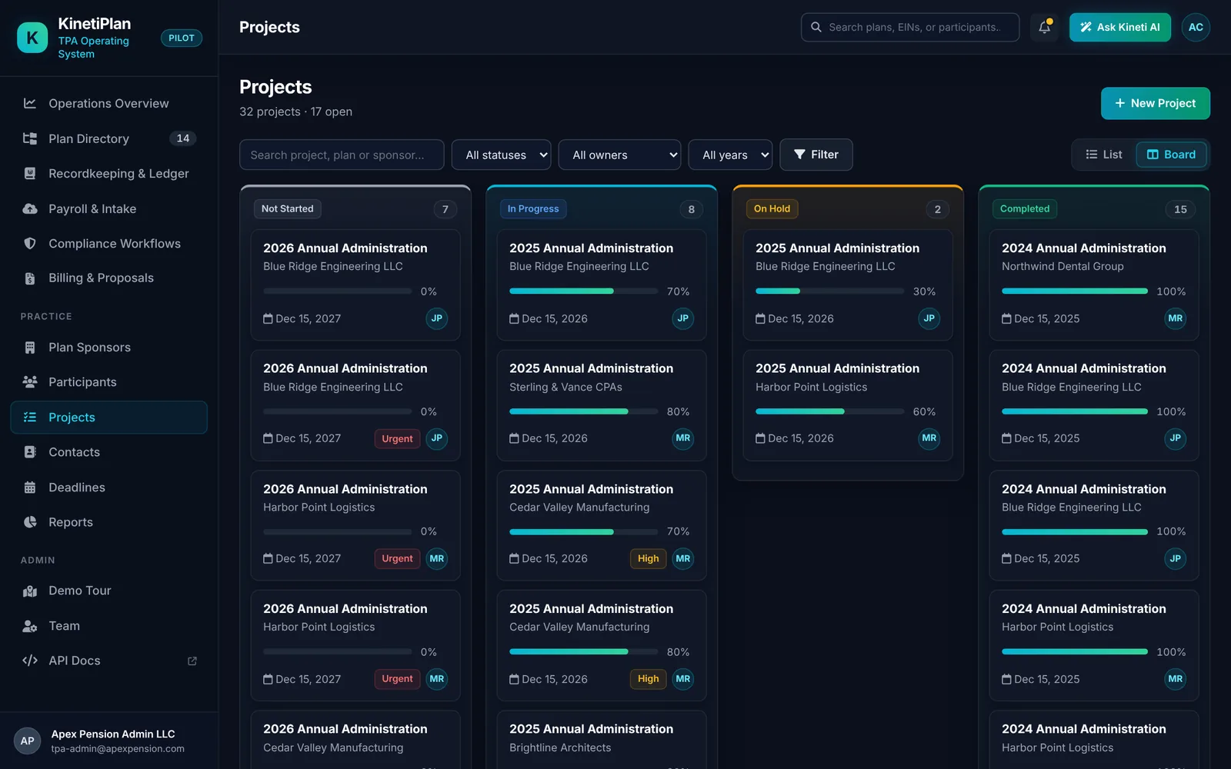
Task: Open the notifications bell
Action: pos(1044,27)
